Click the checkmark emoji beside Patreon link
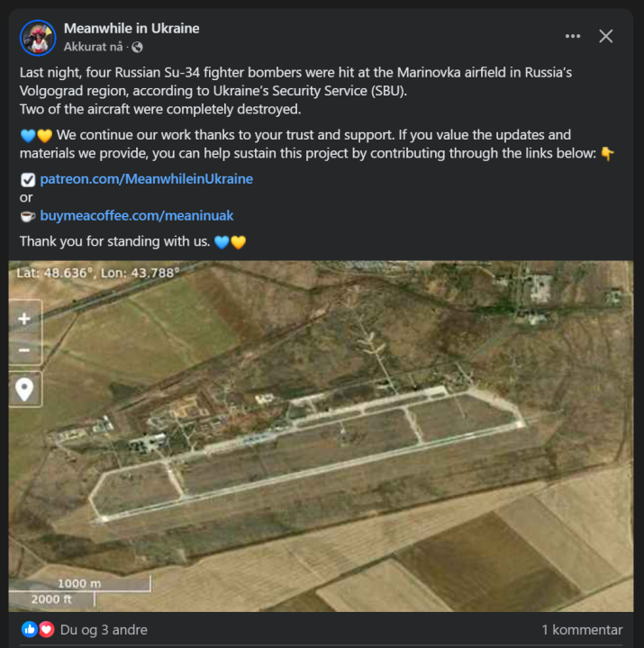 (27, 179)
